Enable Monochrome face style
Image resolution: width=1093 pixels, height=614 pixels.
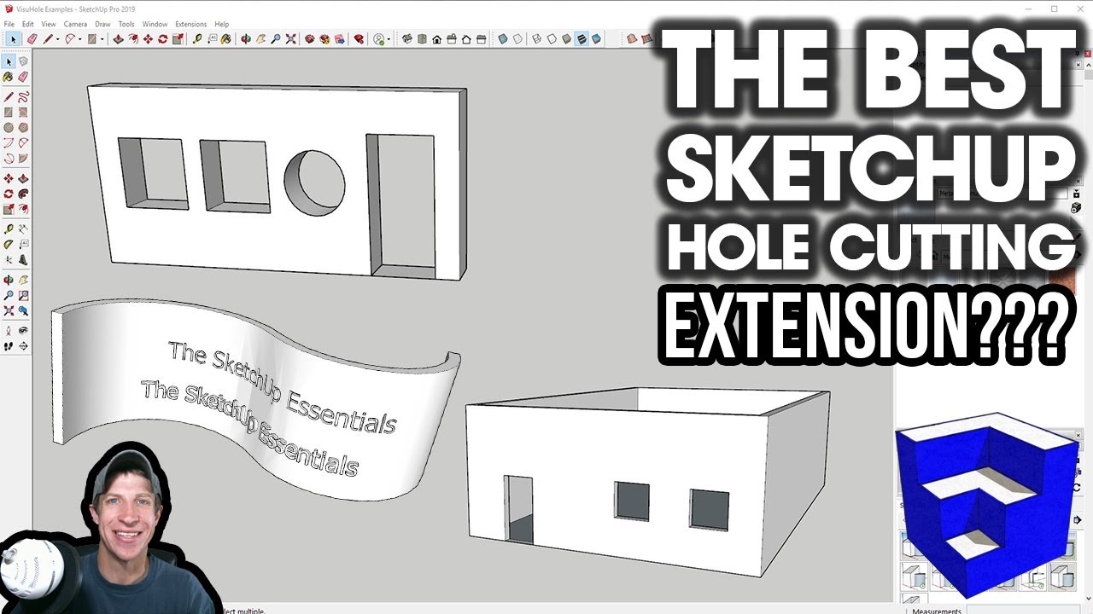pos(596,38)
